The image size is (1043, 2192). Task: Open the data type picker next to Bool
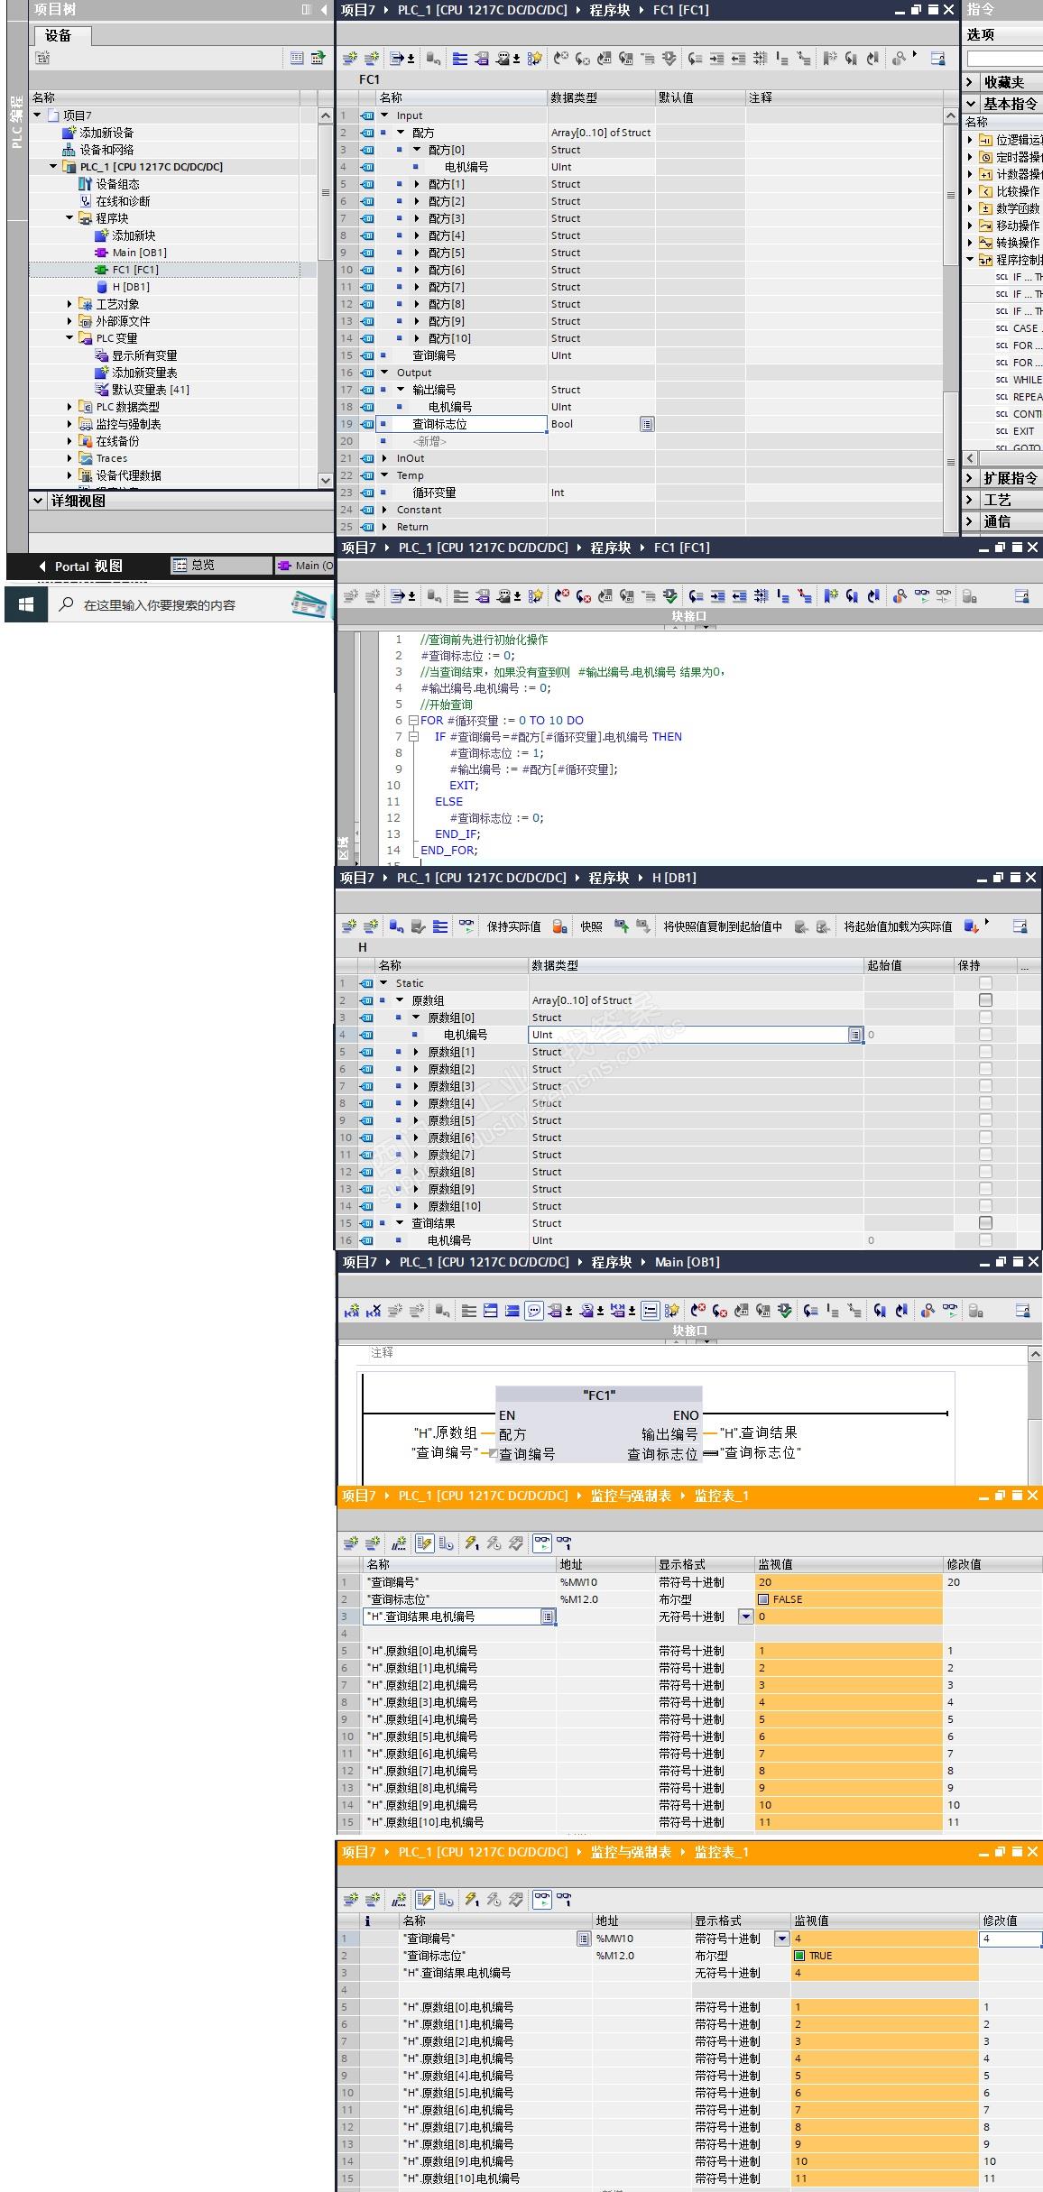point(647,424)
